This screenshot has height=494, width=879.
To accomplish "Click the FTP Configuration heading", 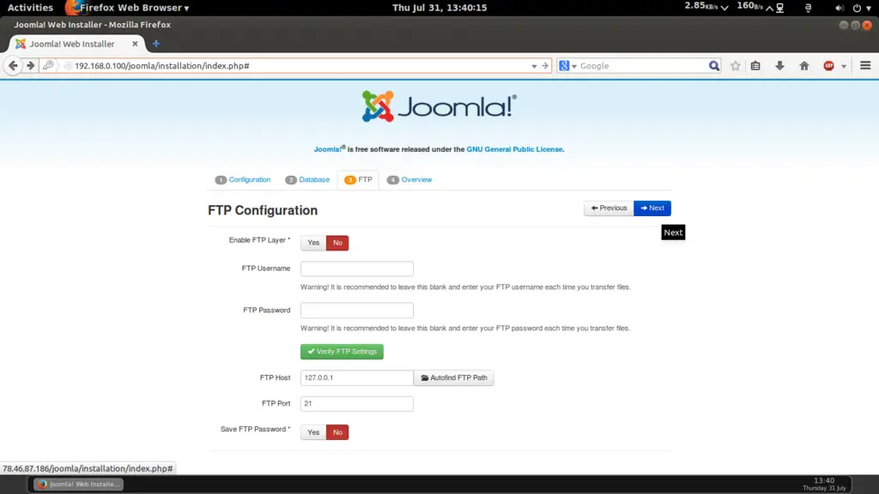I will [263, 211].
